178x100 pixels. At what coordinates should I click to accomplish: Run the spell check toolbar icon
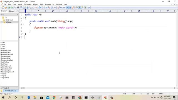coord(21,7)
